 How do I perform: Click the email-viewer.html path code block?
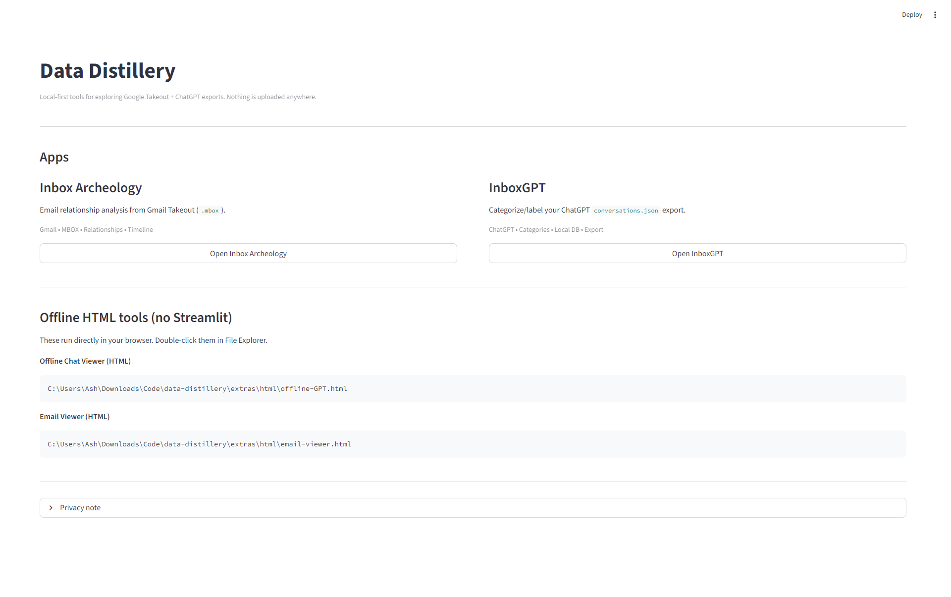(x=199, y=444)
